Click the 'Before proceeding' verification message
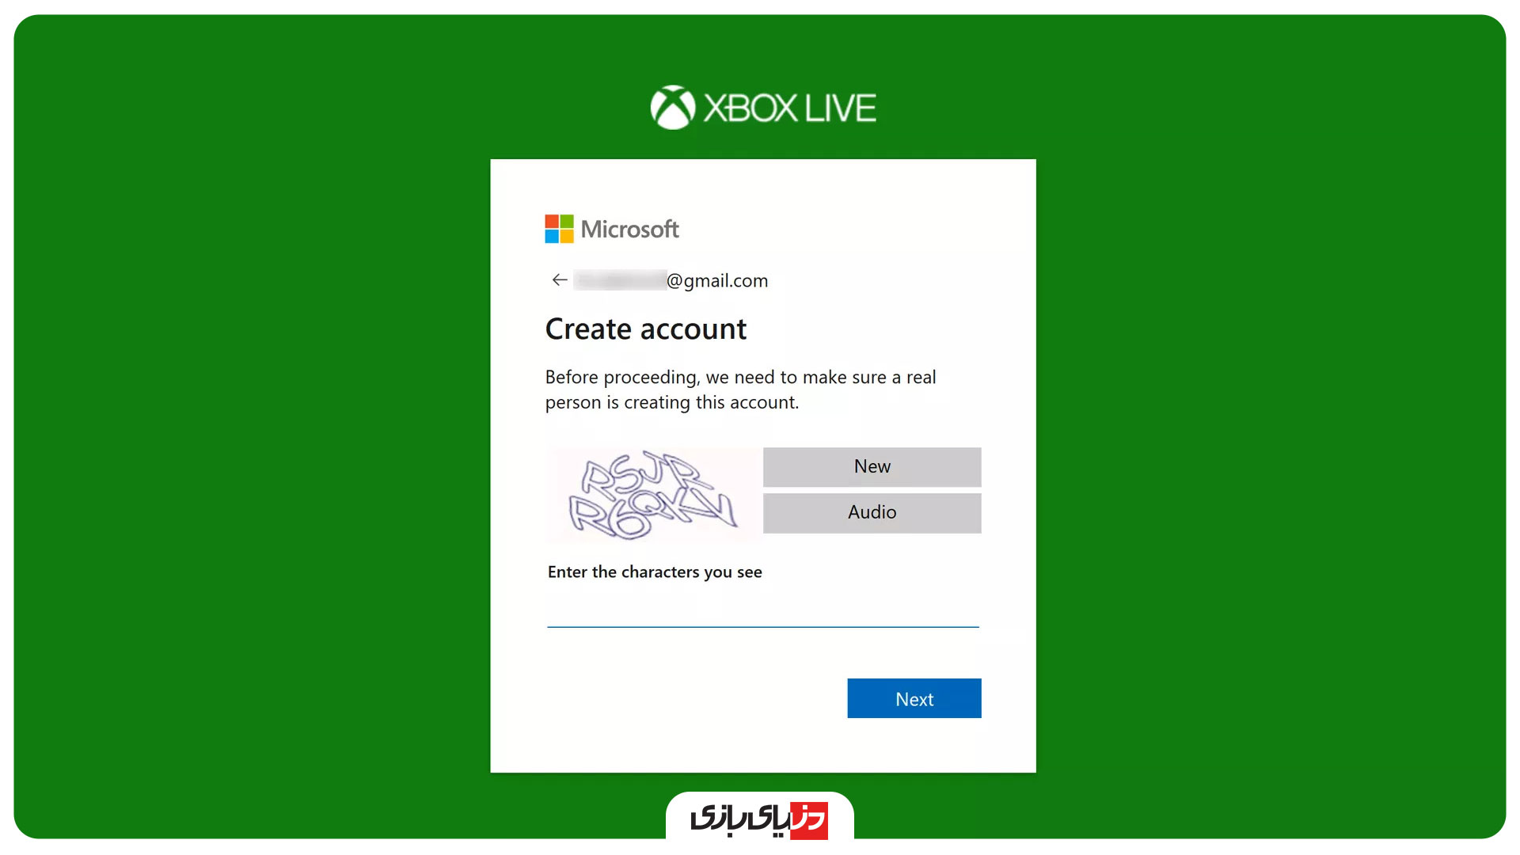Viewport: 1520px width, 855px height. point(740,389)
